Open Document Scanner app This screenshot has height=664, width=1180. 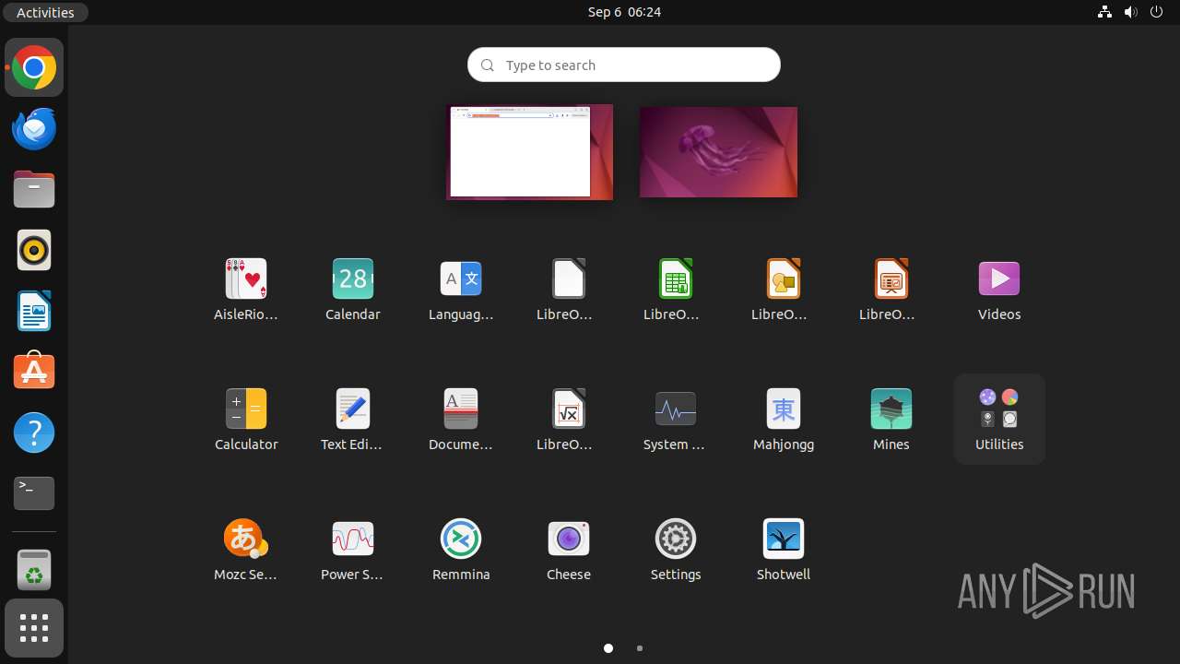coord(461,420)
